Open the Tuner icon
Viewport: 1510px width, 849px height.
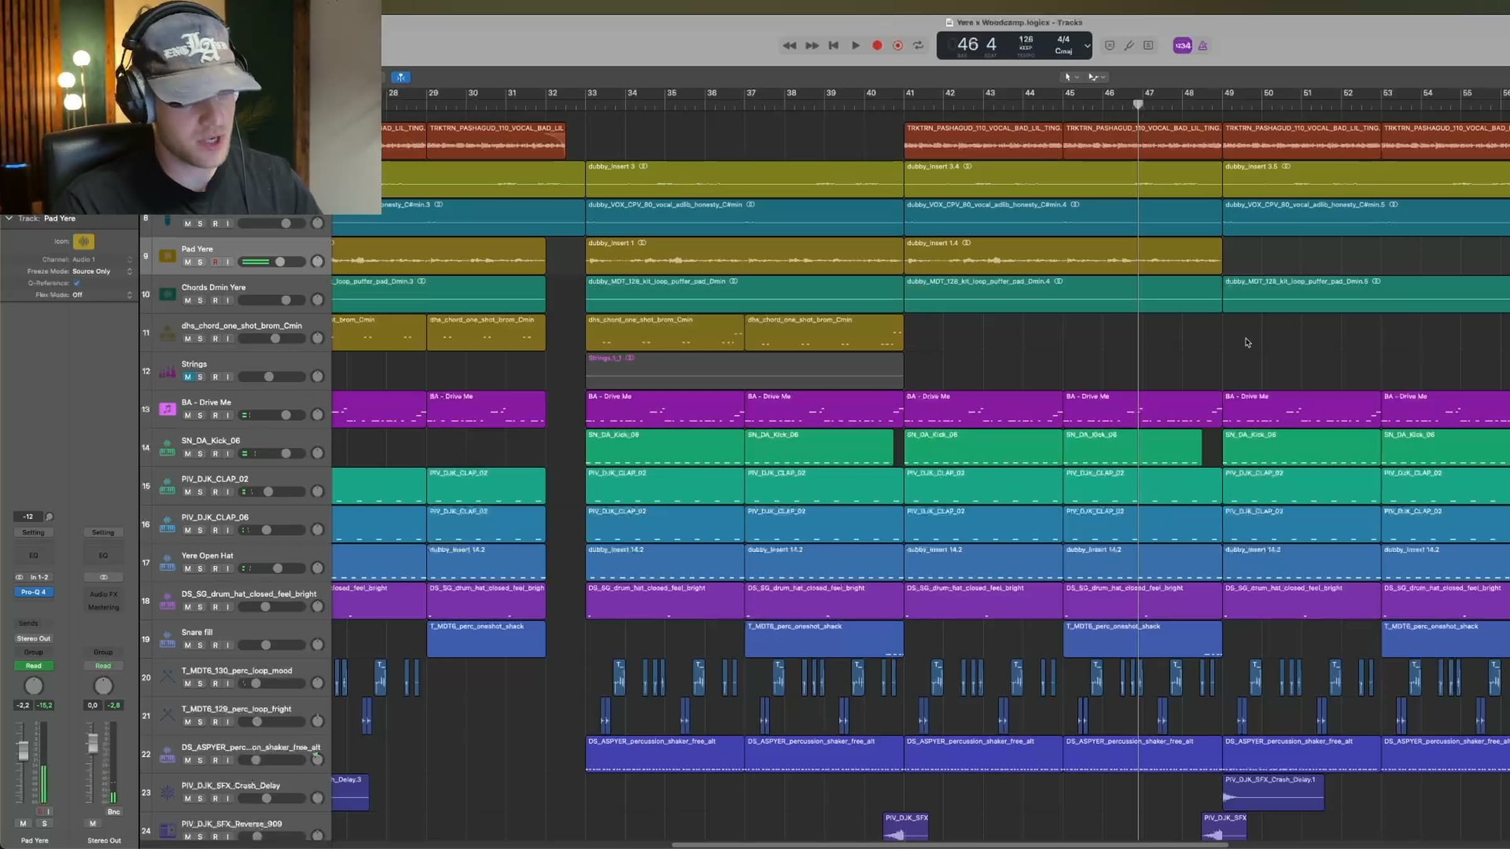[1129, 45]
